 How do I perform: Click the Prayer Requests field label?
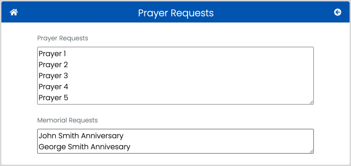click(x=63, y=38)
